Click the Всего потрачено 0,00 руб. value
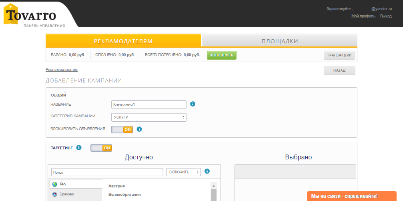The width and height of the screenshot is (403, 201). point(192,55)
